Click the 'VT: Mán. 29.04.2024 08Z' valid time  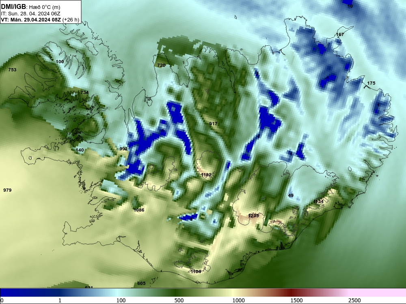coord(31,19)
